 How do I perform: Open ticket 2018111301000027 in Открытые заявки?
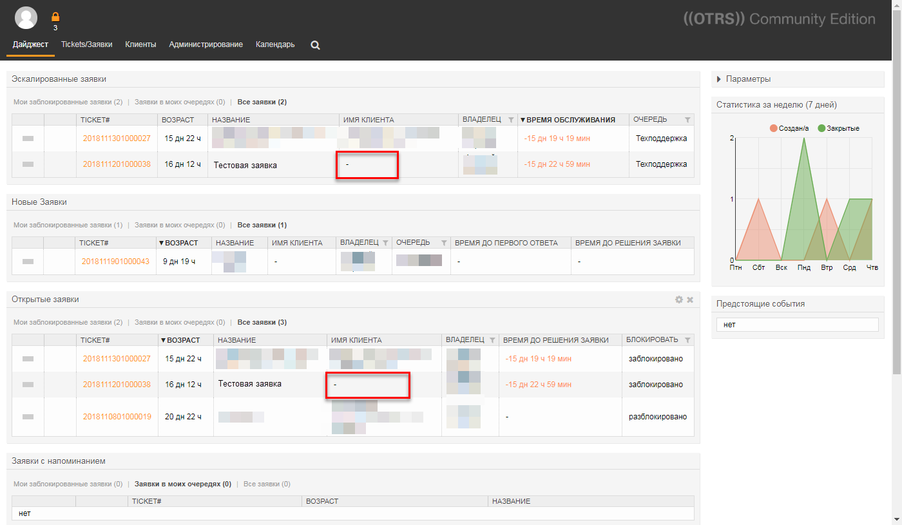point(117,359)
